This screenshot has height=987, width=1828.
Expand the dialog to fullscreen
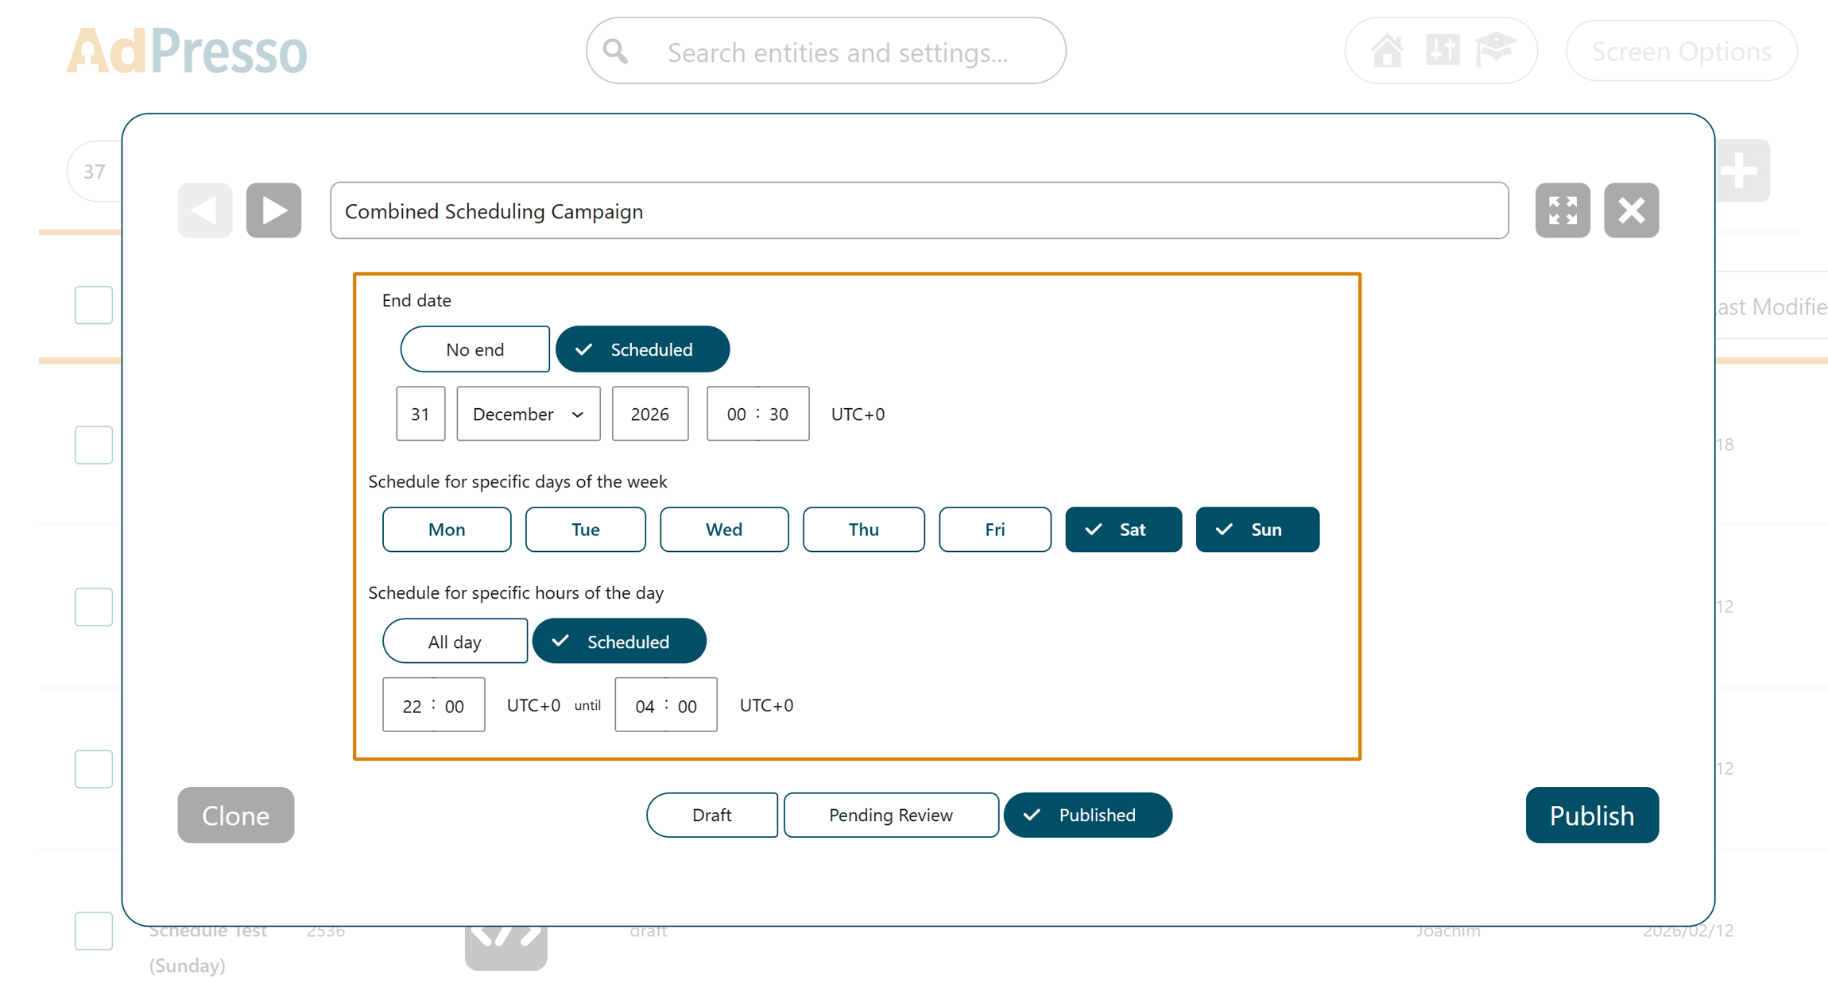click(x=1563, y=210)
